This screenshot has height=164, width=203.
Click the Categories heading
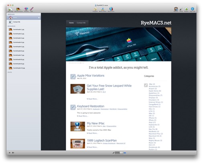click(x=149, y=76)
